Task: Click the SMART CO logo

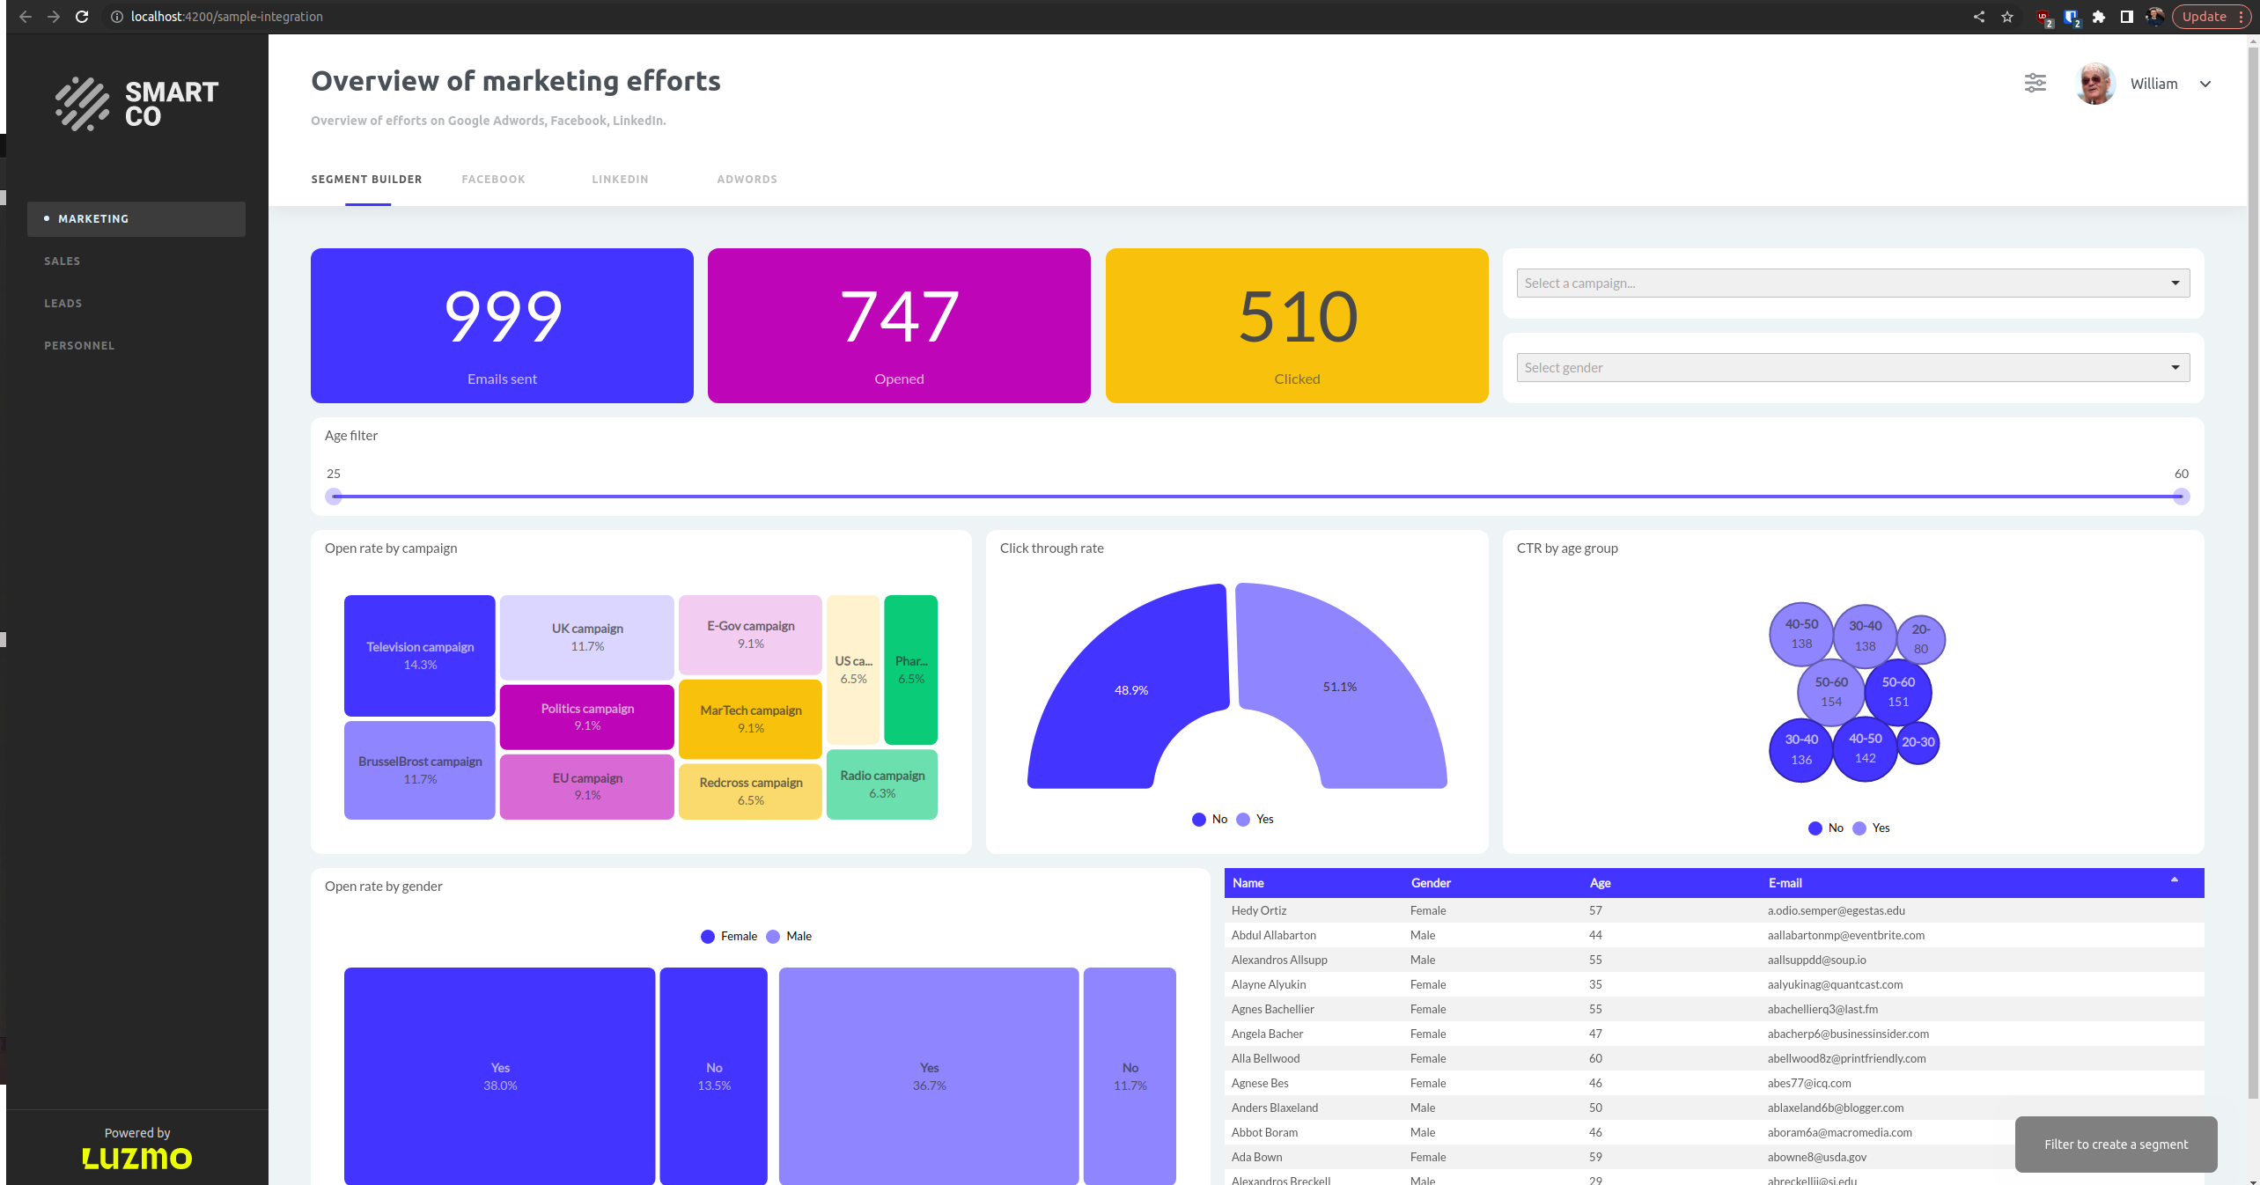Action: tap(136, 103)
